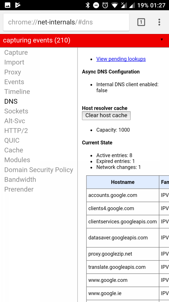Tap the address bar with chrome://net-internals/#dns
The height and width of the screenshot is (302, 169).
[x=66, y=22]
